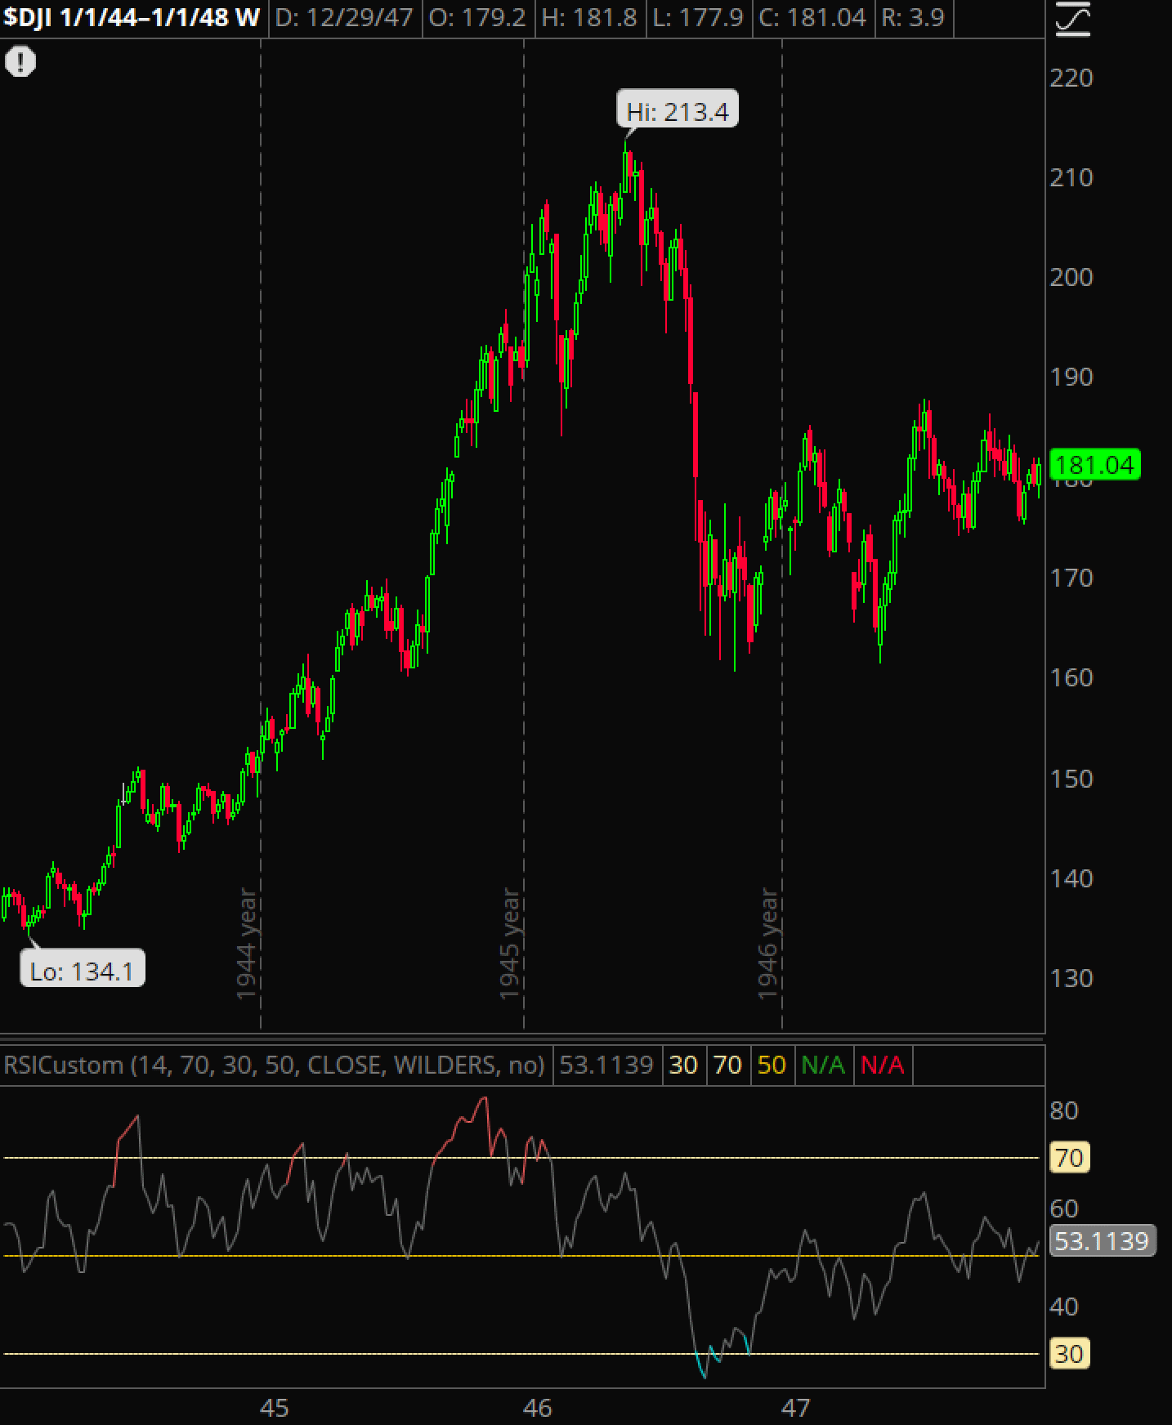Click the gray 53.1139 RSI axis label
1172x1425 pixels.
coord(1102,1241)
